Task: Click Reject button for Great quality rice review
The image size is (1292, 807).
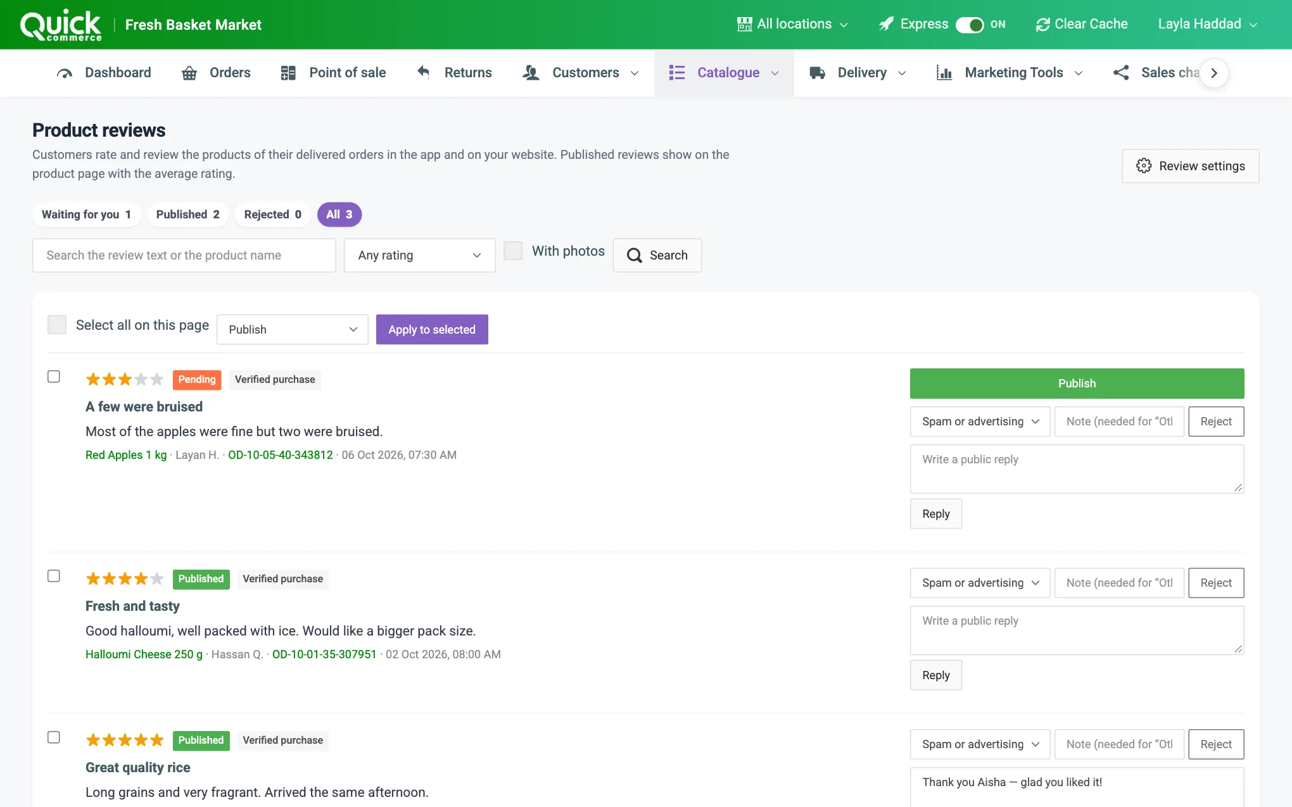Action: point(1216,744)
